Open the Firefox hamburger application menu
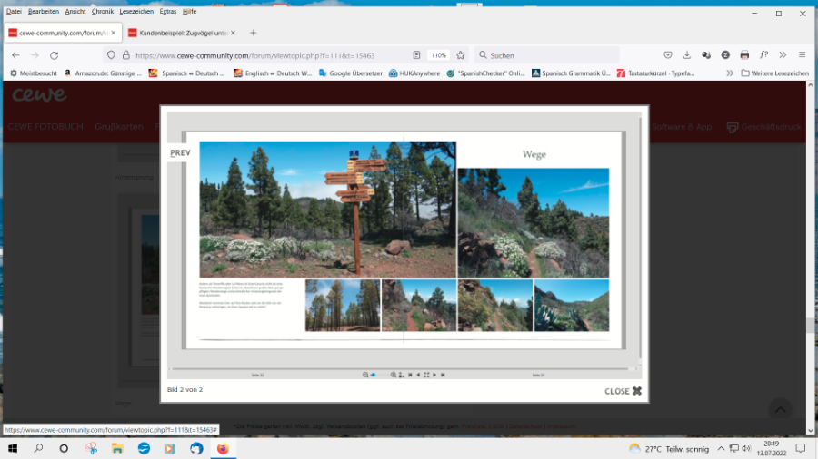This screenshot has width=818, height=459. coord(802,54)
